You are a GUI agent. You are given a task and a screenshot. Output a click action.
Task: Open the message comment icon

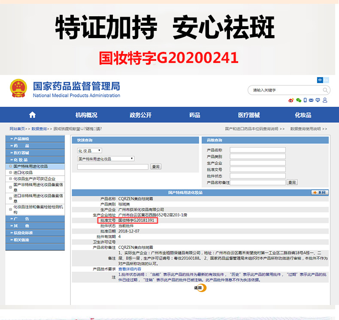318,100
